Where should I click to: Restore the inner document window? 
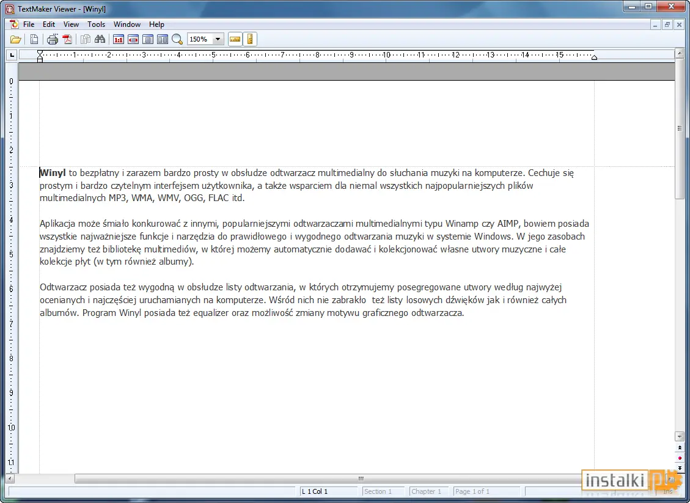coord(667,24)
